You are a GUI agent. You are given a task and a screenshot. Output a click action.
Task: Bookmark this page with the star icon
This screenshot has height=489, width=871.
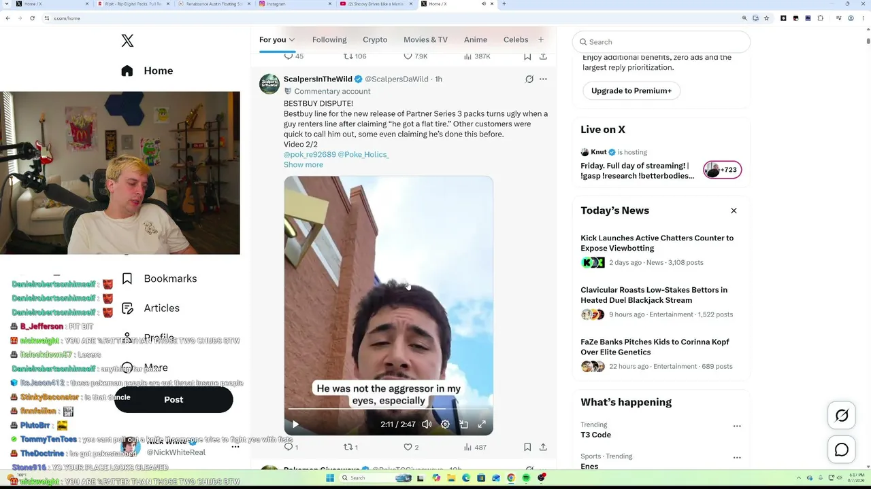pyautogui.click(x=767, y=18)
